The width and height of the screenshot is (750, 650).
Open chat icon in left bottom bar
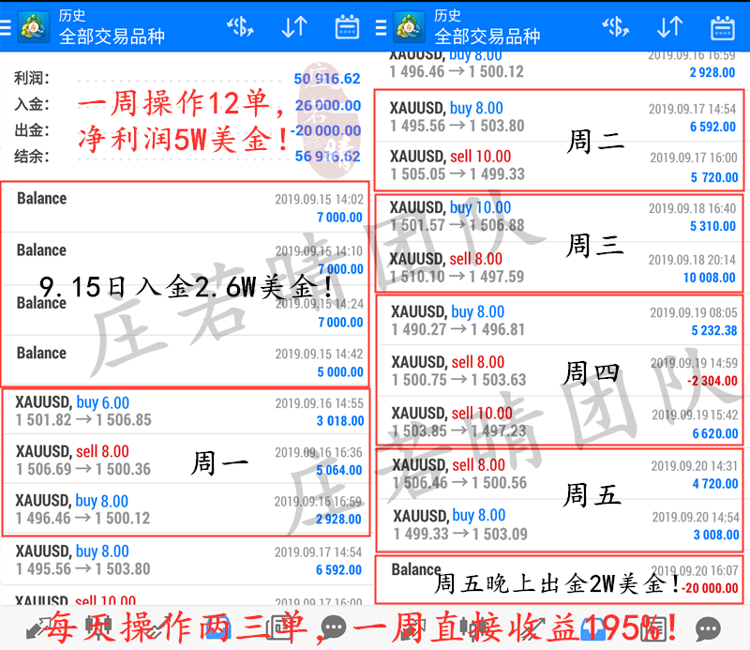pos(334,627)
